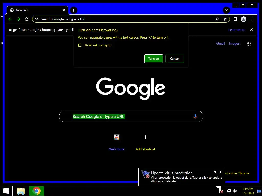The width and height of the screenshot is (262, 196).
Task: Click the share this page icon
Action: click(217, 19)
